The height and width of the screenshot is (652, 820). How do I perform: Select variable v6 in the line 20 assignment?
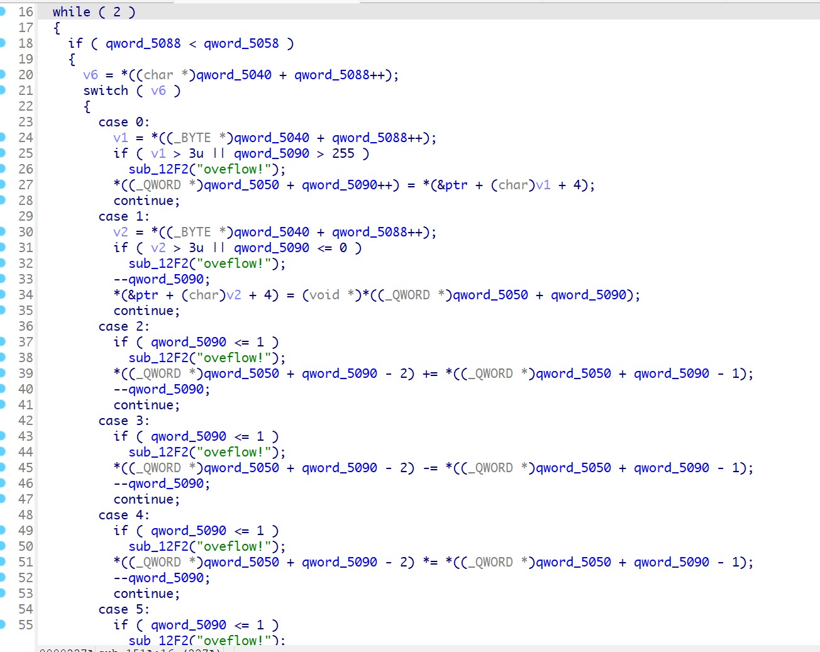coord(91,75)
